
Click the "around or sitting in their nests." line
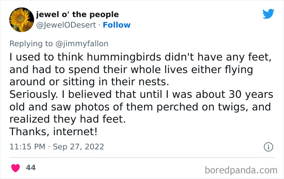click(x=87, y=82)
